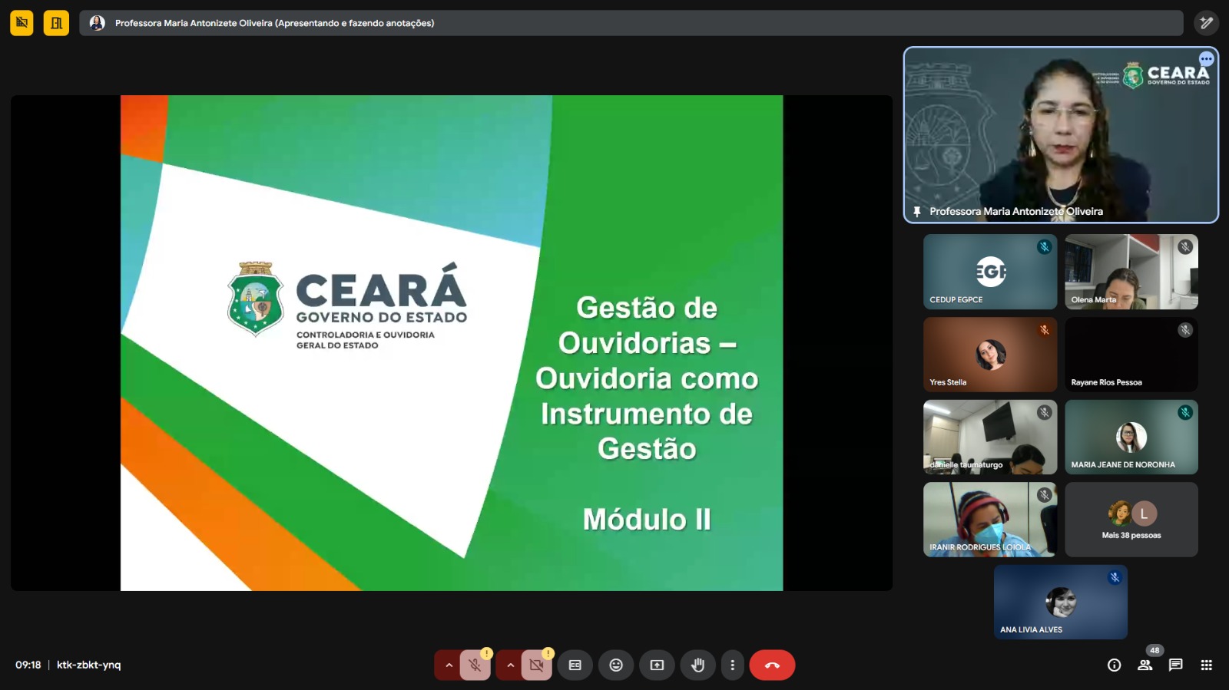Click the 'Mais 38 pessoas' tile
This screenshot has width=1229, height=690.
pos(1131,520)
